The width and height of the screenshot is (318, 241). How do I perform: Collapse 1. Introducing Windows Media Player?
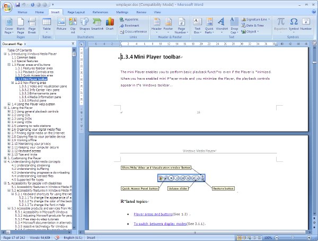[5, 54]
